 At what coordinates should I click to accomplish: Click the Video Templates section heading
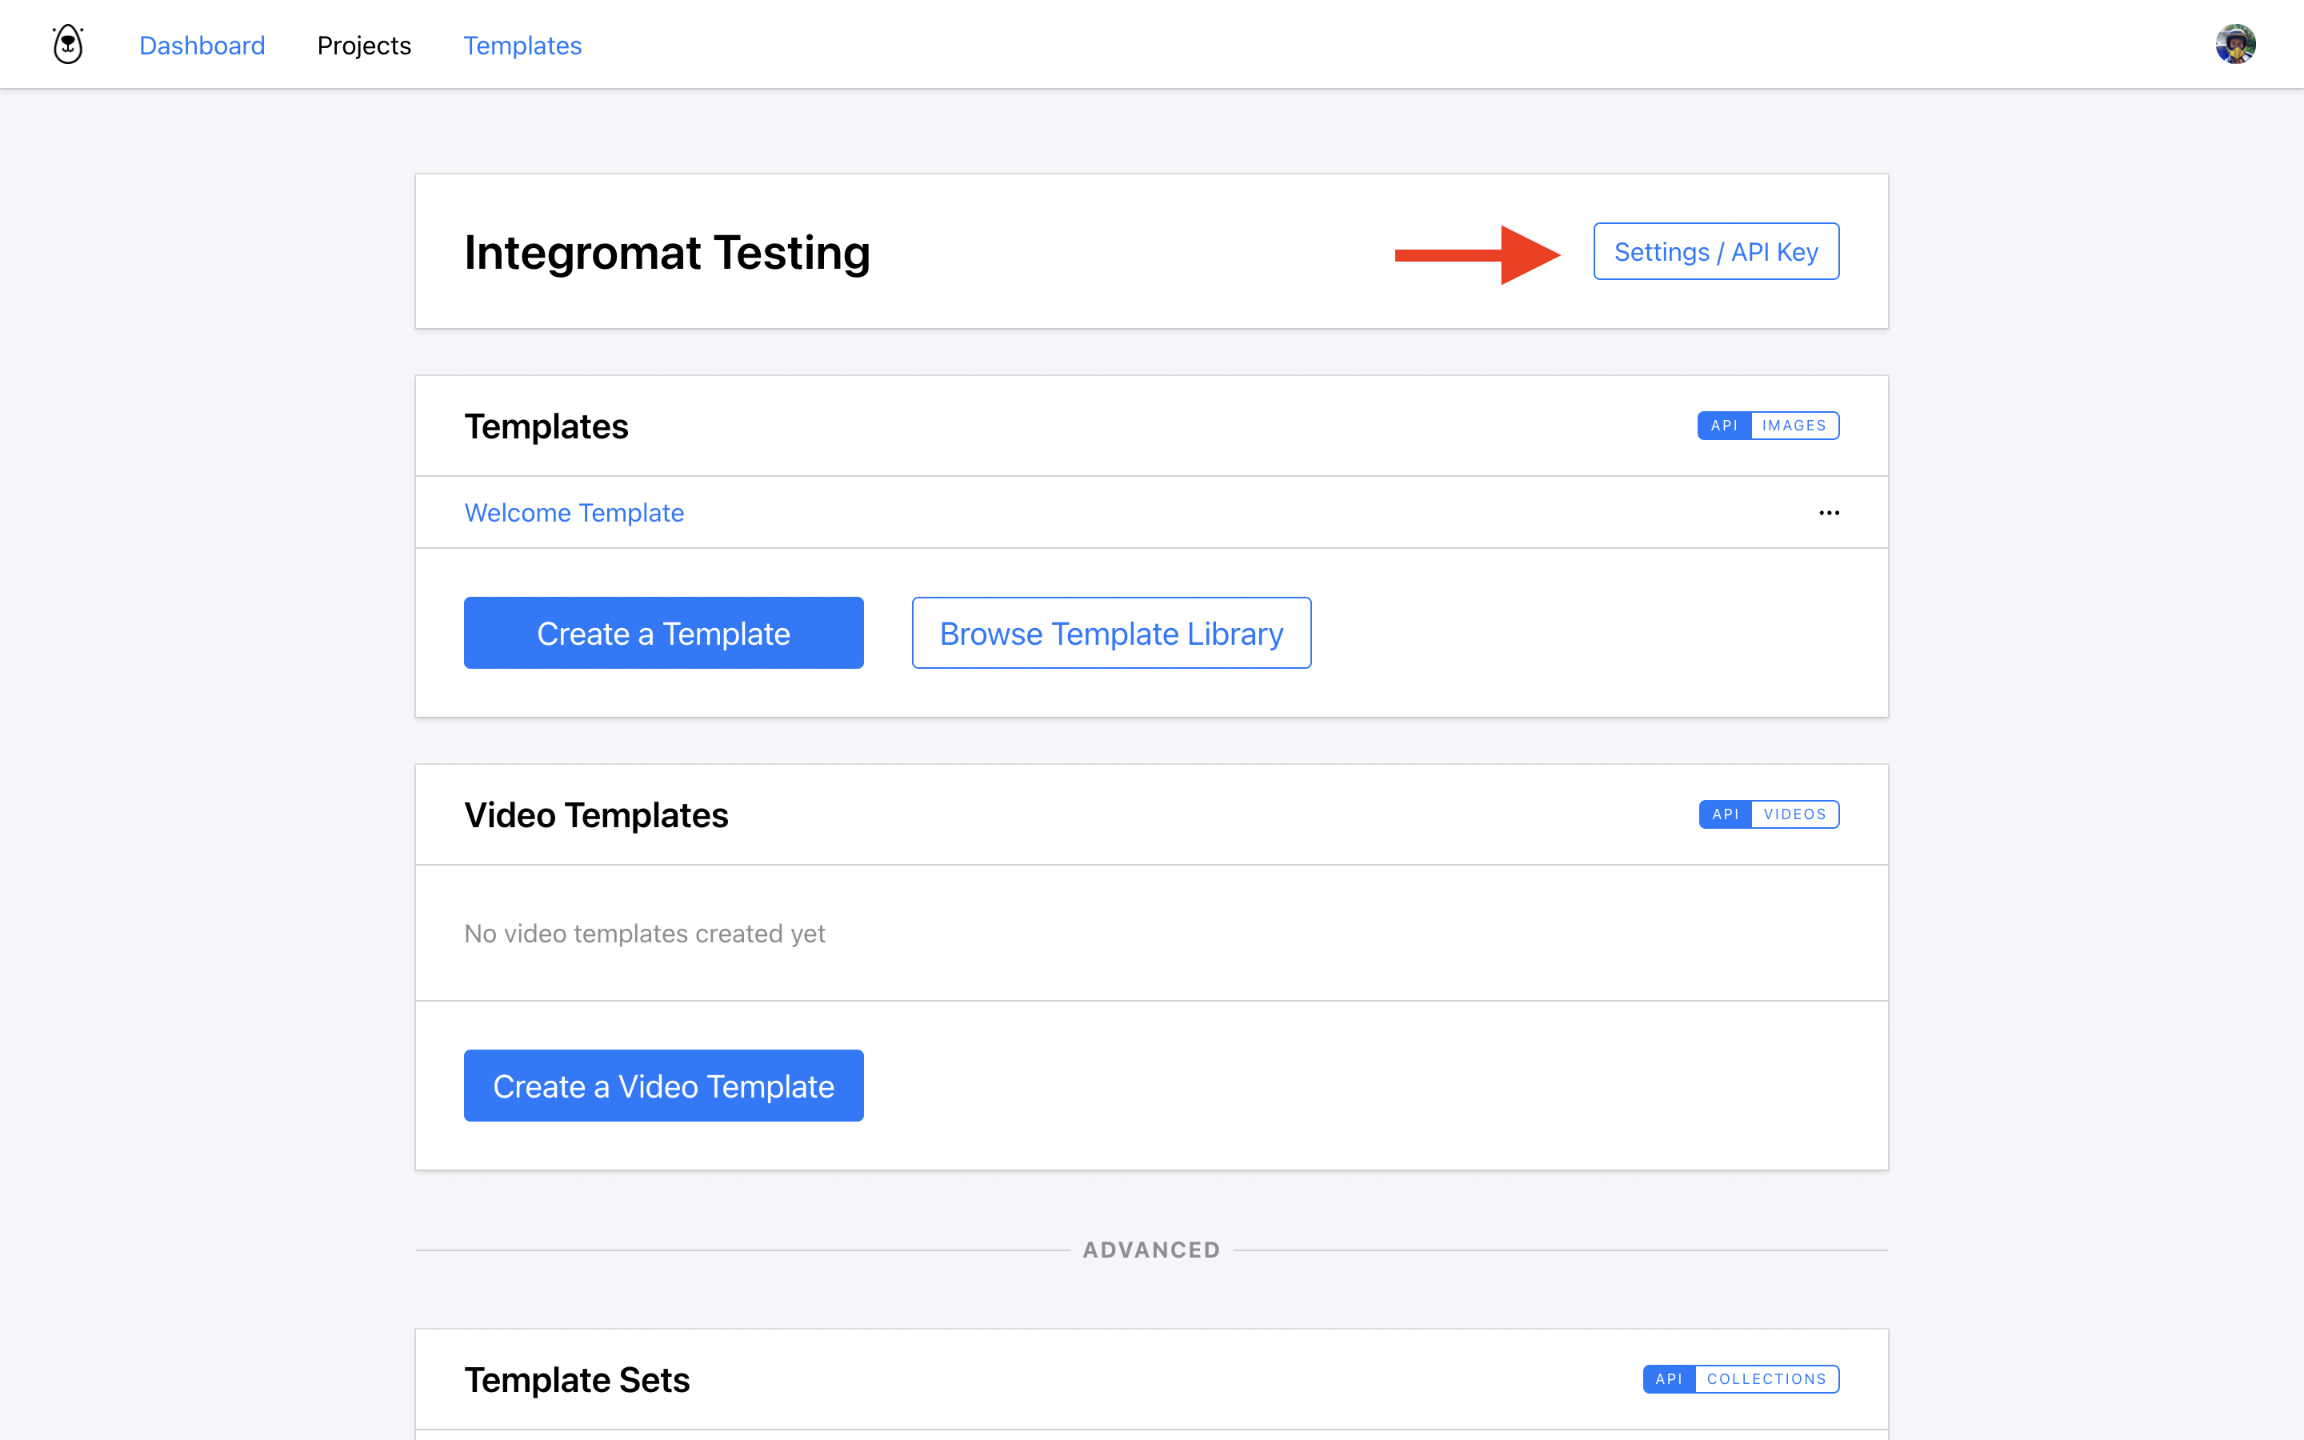[596, 815]
